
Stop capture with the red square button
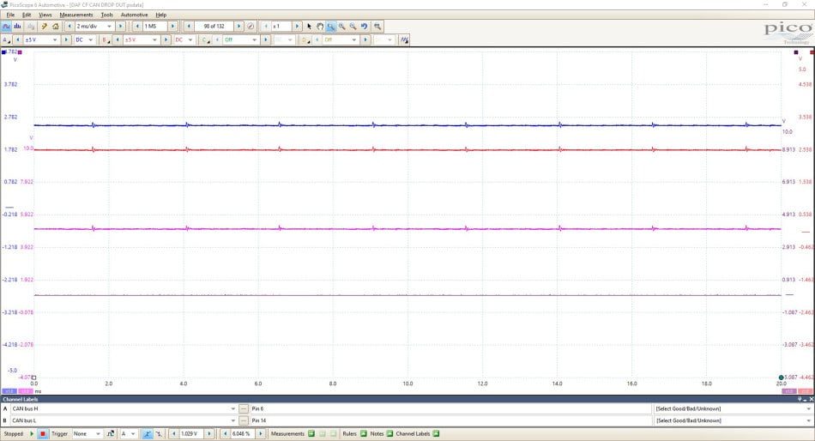pyautogui.click(x=43, y=434)
